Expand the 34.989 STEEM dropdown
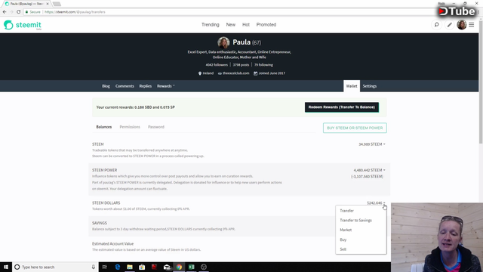This screenshot has width=483, height=272. (x=372, y=144)
